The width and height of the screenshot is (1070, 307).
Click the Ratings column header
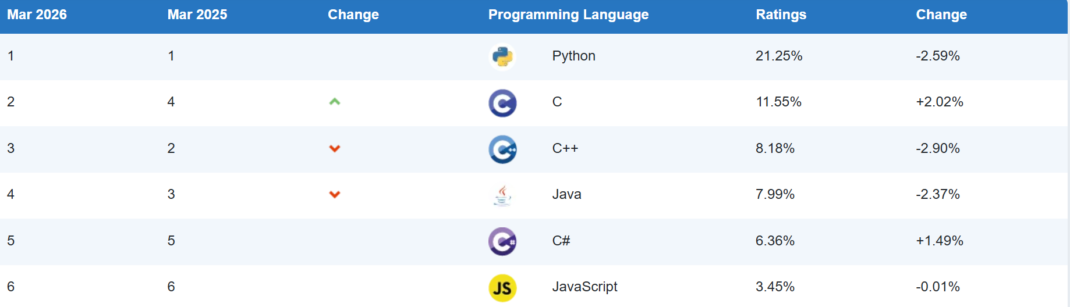coord(781,15)
